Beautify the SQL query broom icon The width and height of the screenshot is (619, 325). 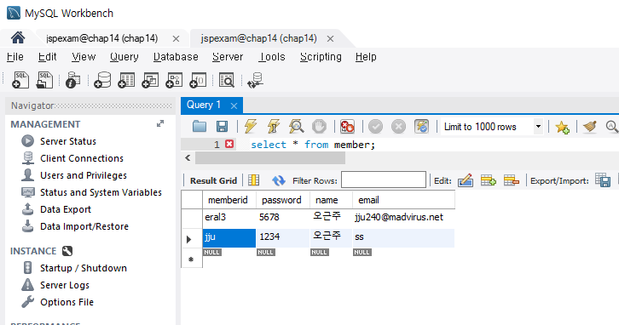tap(590, 127)
